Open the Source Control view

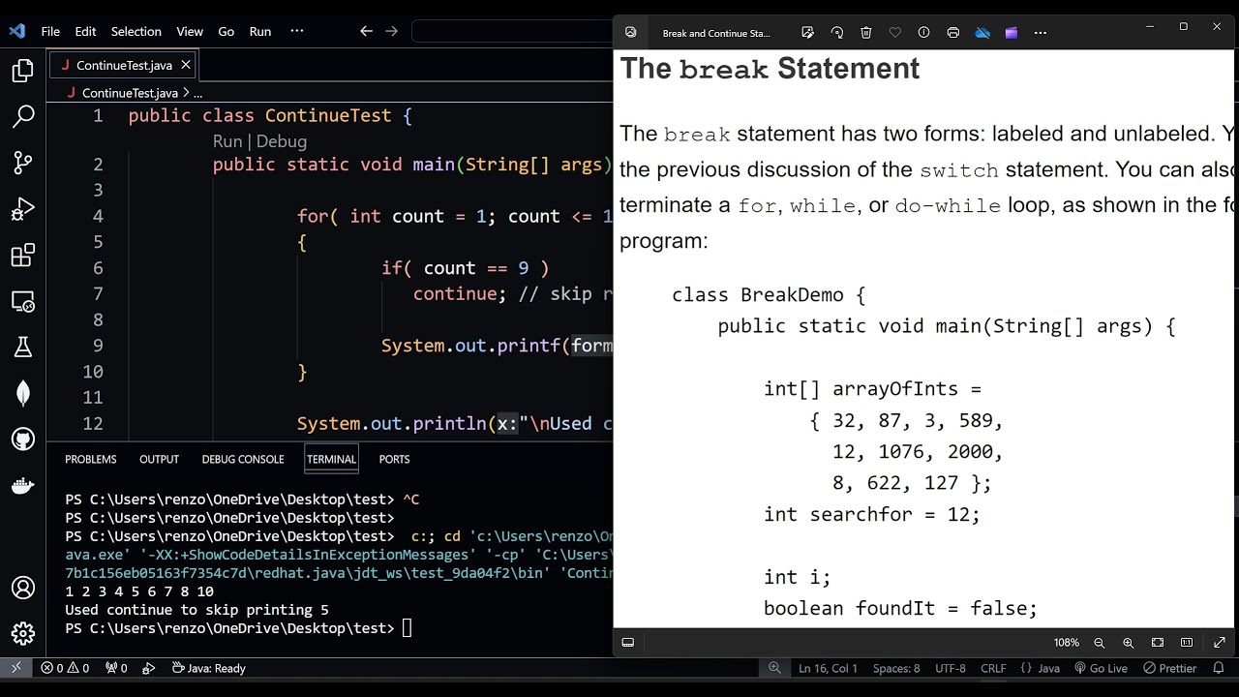[x=23, y=163]
